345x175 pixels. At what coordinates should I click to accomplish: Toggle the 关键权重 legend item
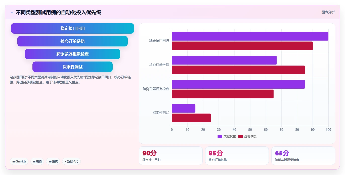(227, 136)
